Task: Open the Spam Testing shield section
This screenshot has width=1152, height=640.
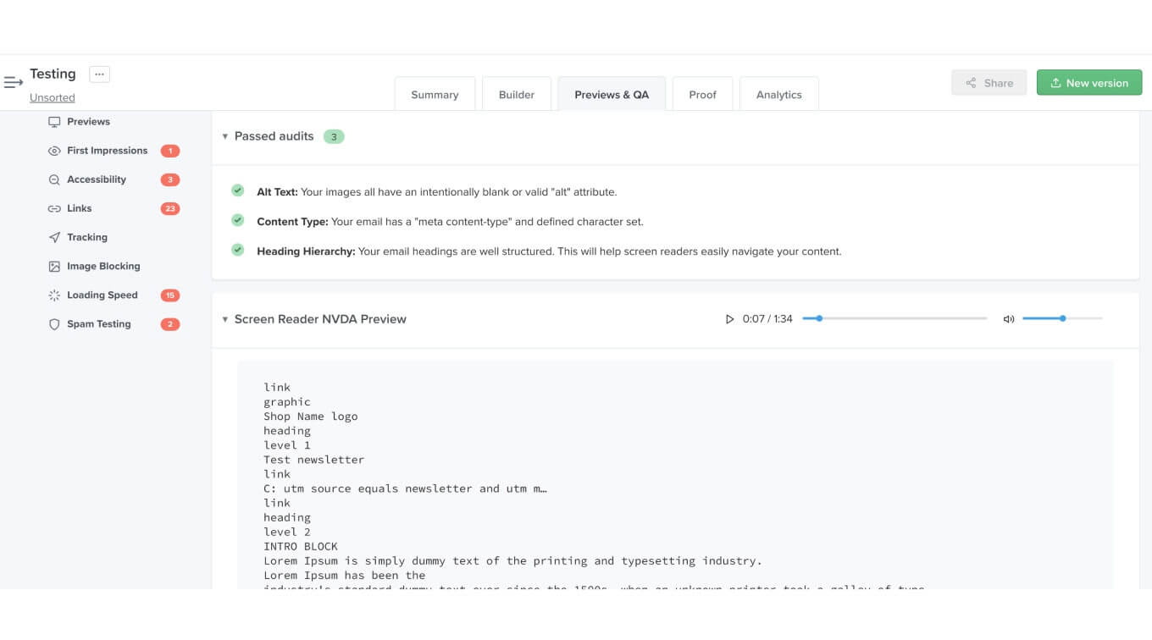Action: tap(99, 323)
